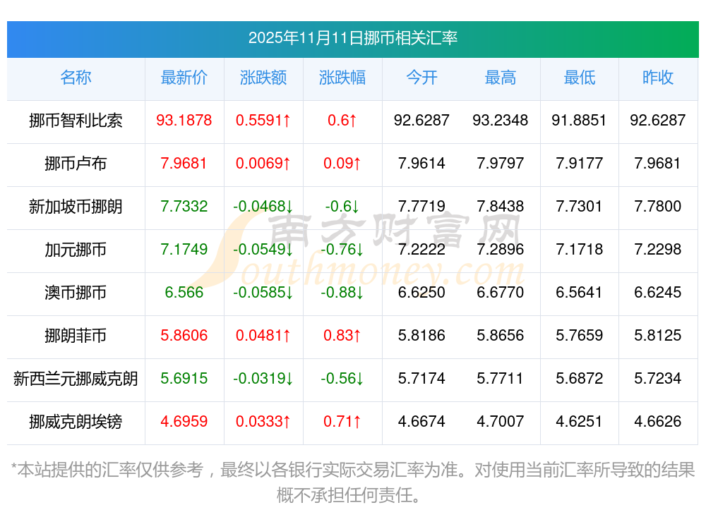Click change percentage 0.83↑
This screenshot has width=706, height=517.
pos(342,335)
